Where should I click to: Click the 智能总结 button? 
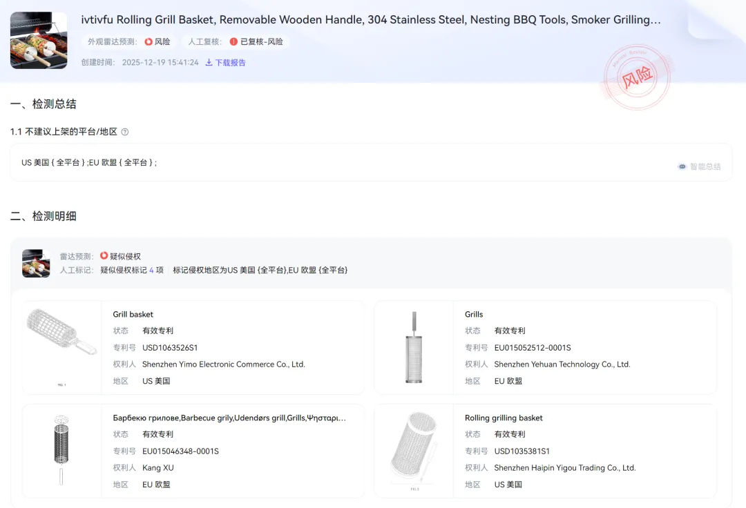(x=705, y=166)
